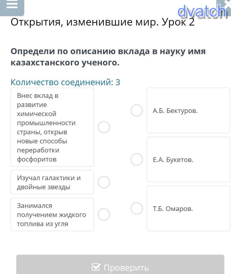
Task: Click the 'Занимался получением жидкого топлива' card
Action: point(52,214)
